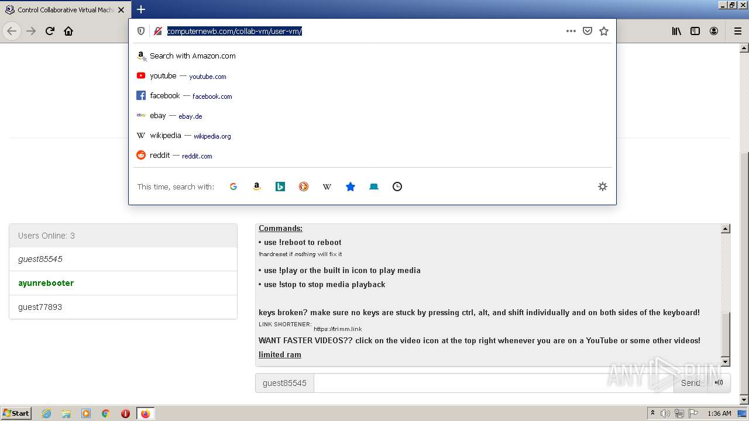Reload the current page

(x=50, y=31)
